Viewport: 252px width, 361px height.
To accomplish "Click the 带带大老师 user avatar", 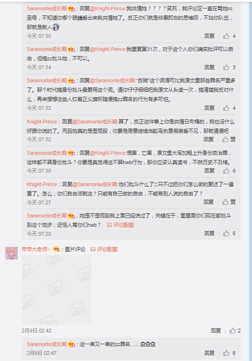I will pyautogui.click(x=12, y=253).
